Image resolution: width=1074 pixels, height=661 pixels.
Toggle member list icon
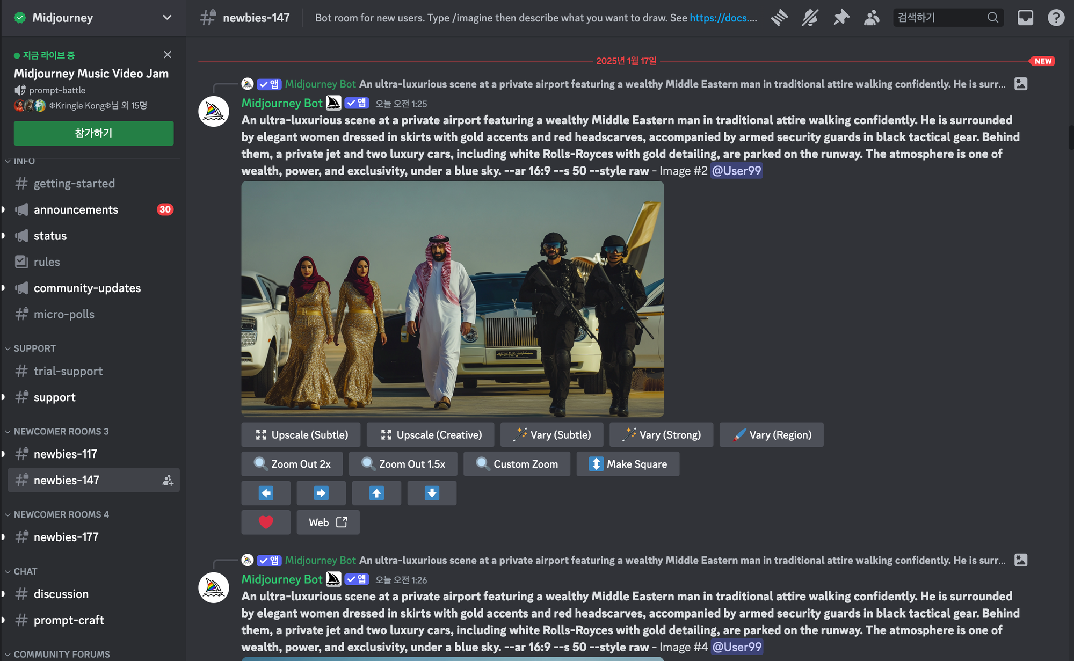pos(872,18)
